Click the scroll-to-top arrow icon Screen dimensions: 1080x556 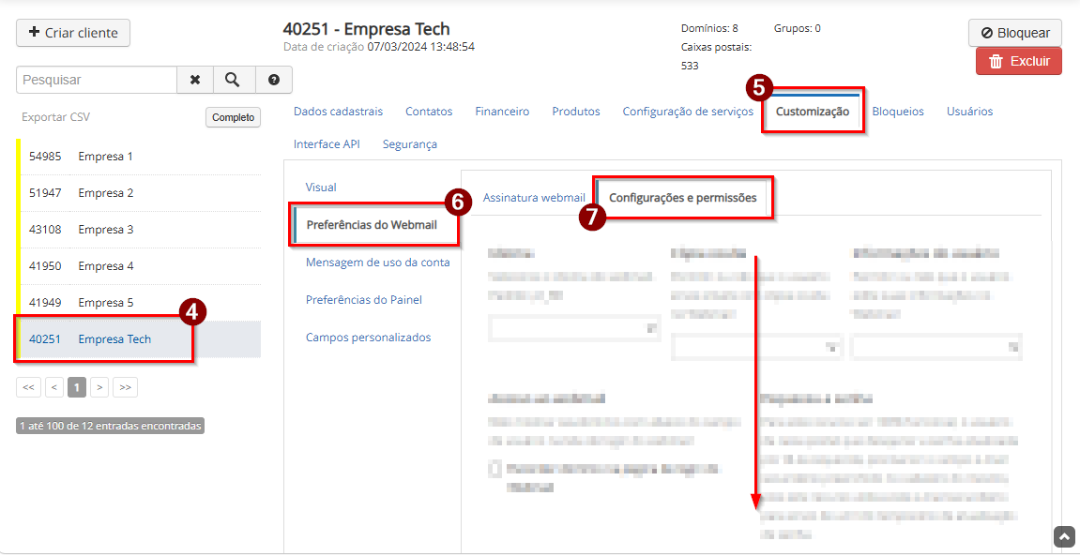1064,536
